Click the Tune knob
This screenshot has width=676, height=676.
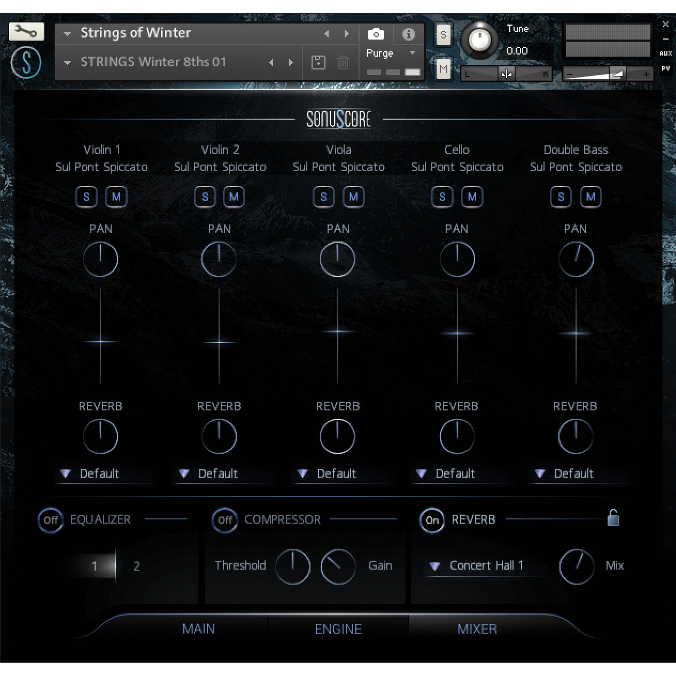pyautogui.click(x=479, y=40)
